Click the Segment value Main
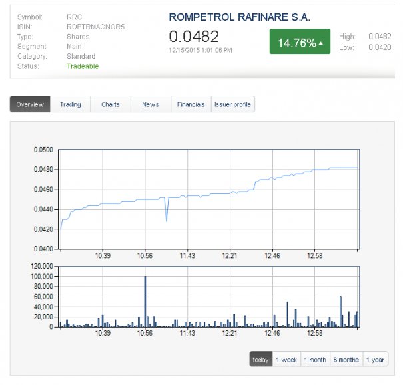The image size is (403, 385). (x=75, y=46)
